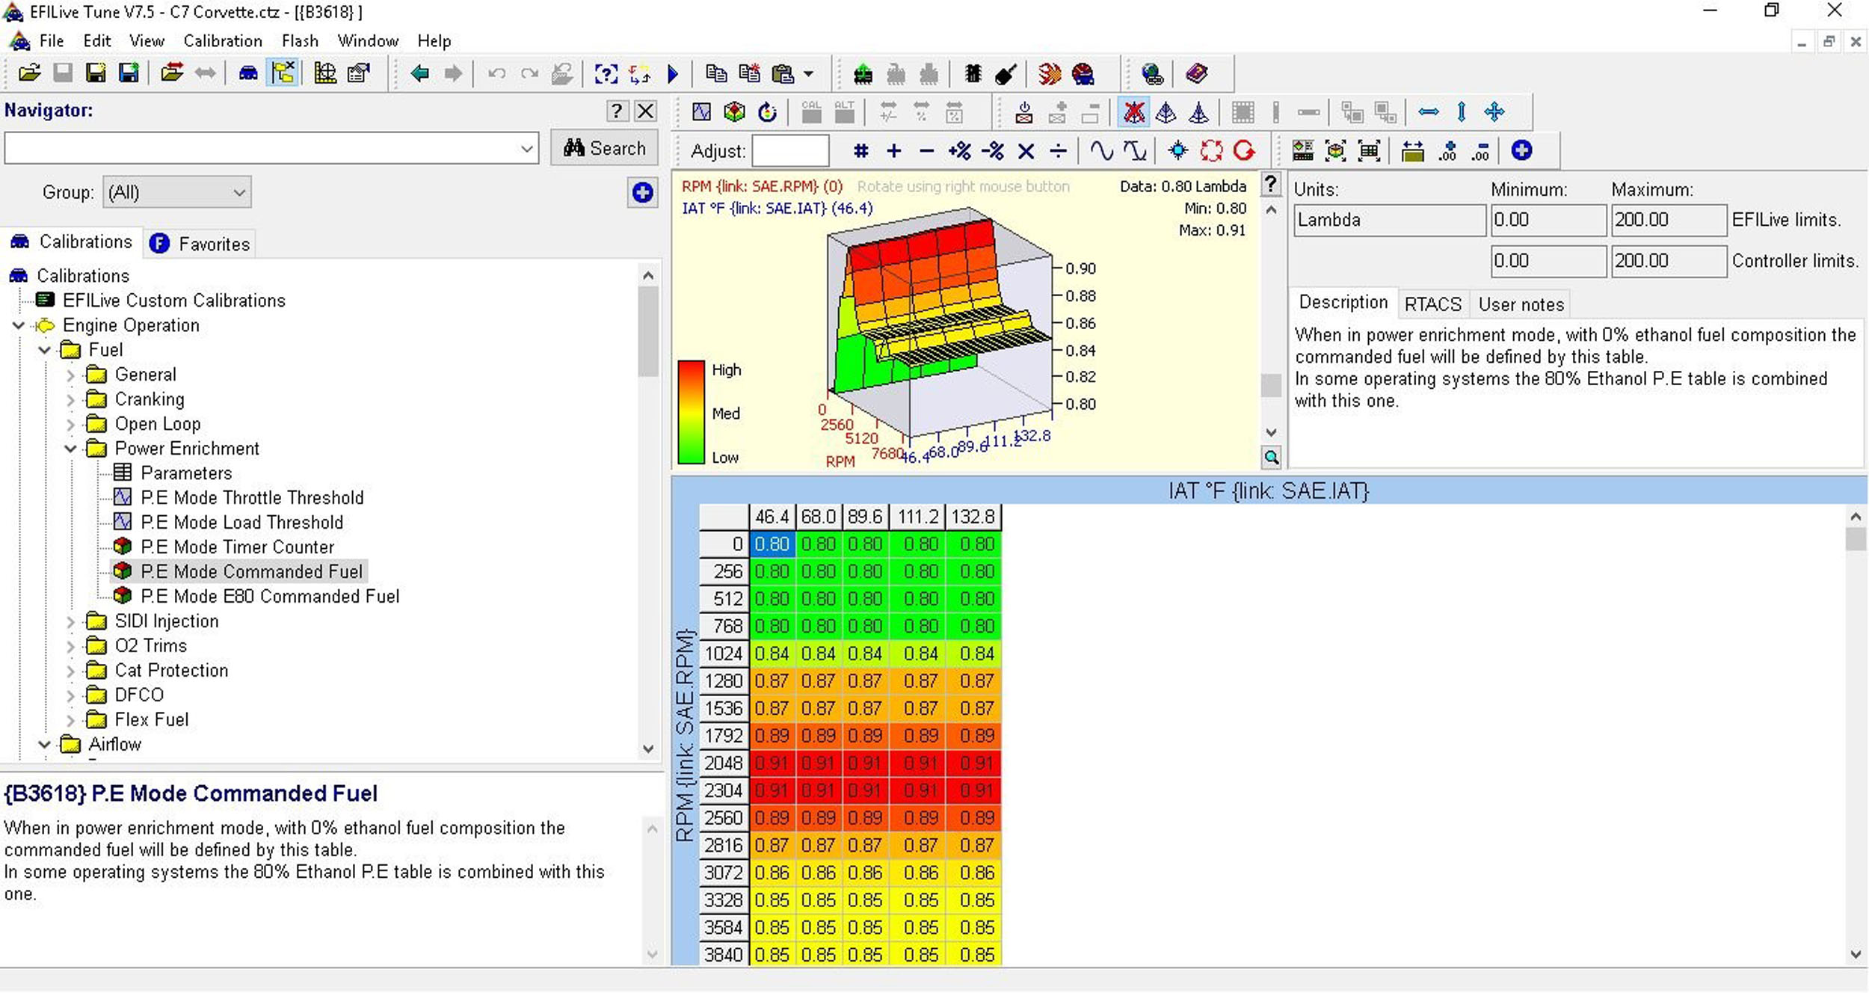
Task: Click the Units Lambda field
Action: click(1390, 220)
